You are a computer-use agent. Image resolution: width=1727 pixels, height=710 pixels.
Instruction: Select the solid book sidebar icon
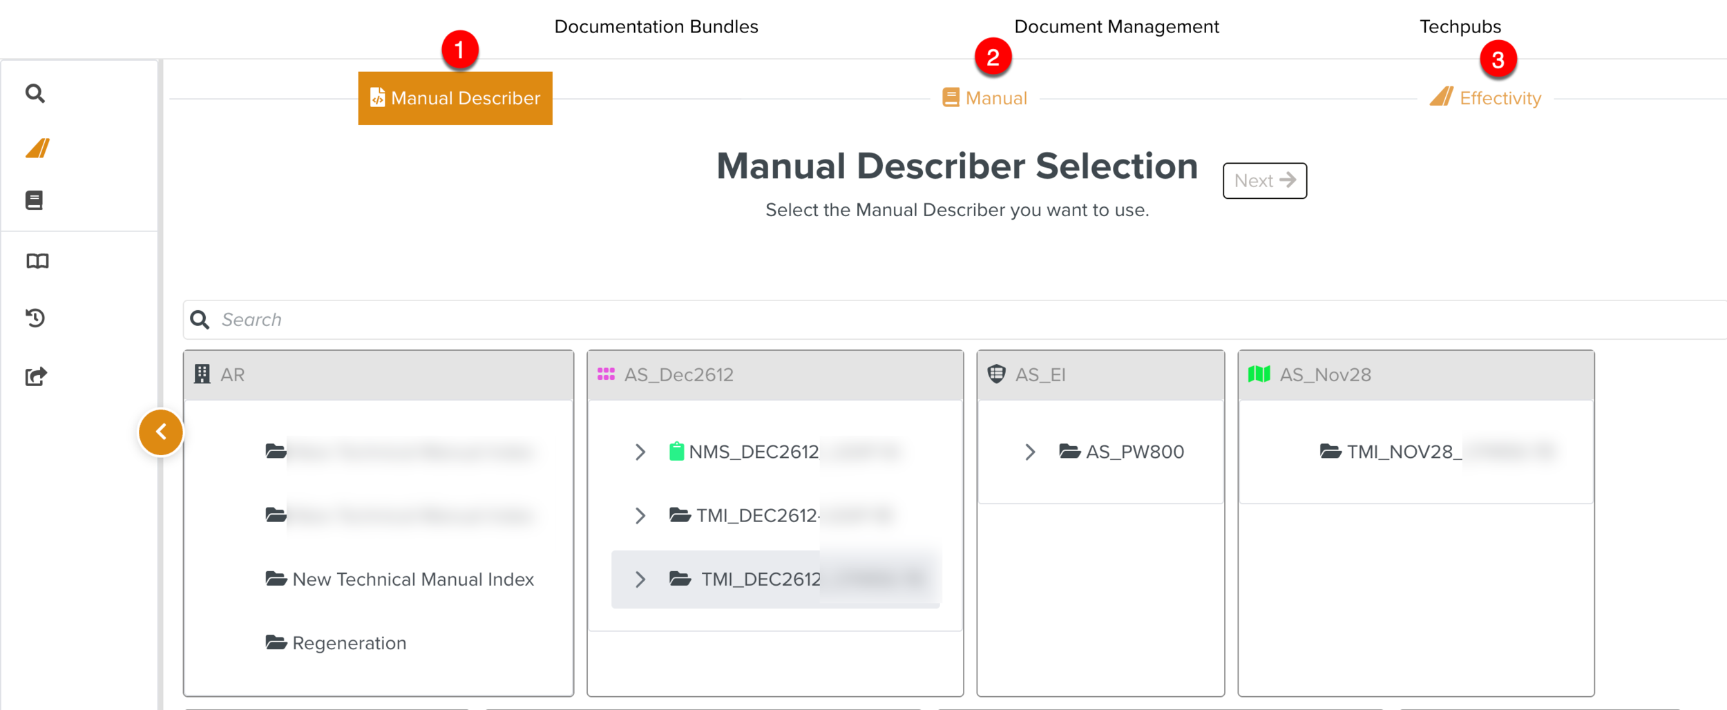pyautogui.click(x=35, y=200)
